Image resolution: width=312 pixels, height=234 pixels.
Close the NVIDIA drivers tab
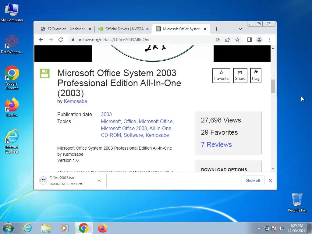(x=147, y=29)
